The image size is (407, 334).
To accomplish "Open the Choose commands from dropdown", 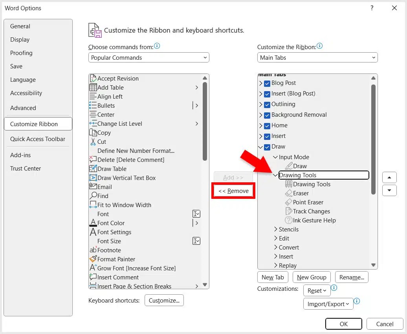I will pos(148,57).
